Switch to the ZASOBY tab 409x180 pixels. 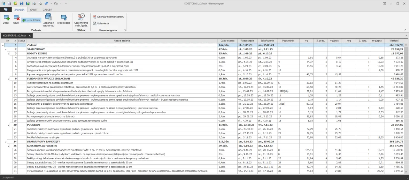[x=47, y=10]
